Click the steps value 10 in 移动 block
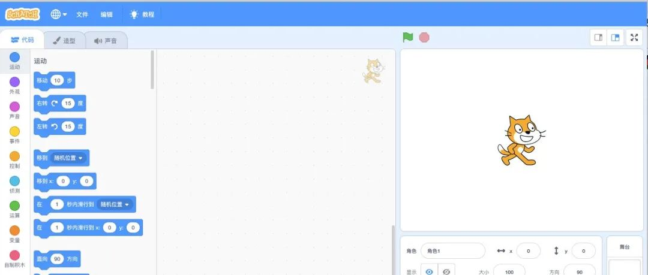Viewport: 648px width, 275px height. pyautogui.click(x=57, y=80)
